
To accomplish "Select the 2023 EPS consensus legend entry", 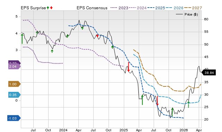I will 119,8.
